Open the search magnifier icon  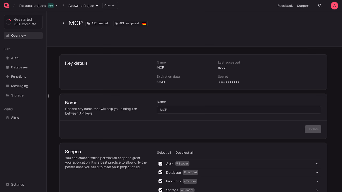[320, 6]
